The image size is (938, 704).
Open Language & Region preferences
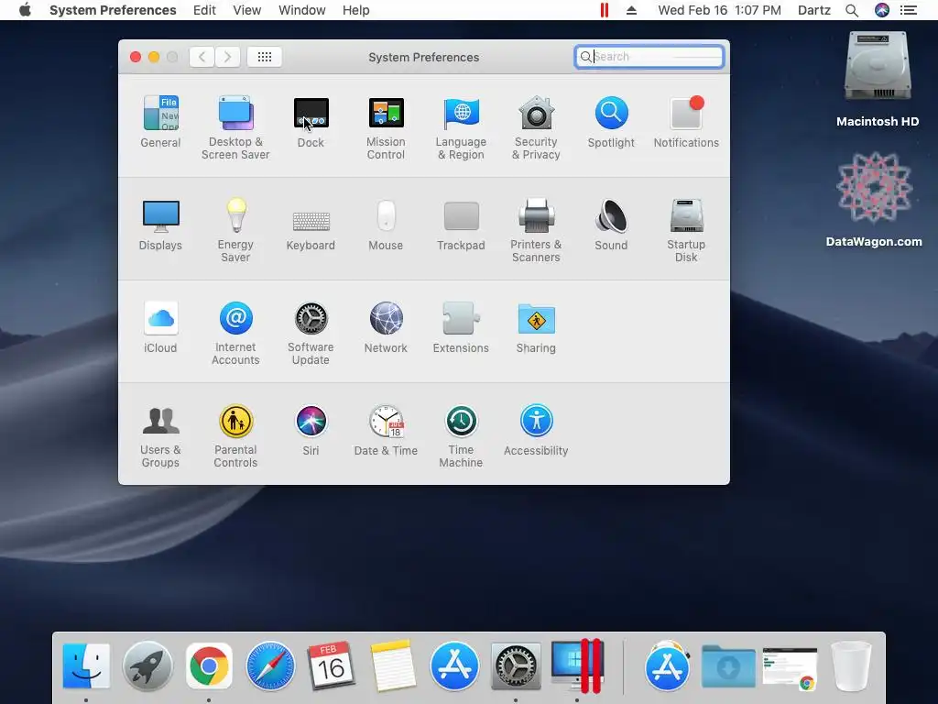(x=461, y=127)
